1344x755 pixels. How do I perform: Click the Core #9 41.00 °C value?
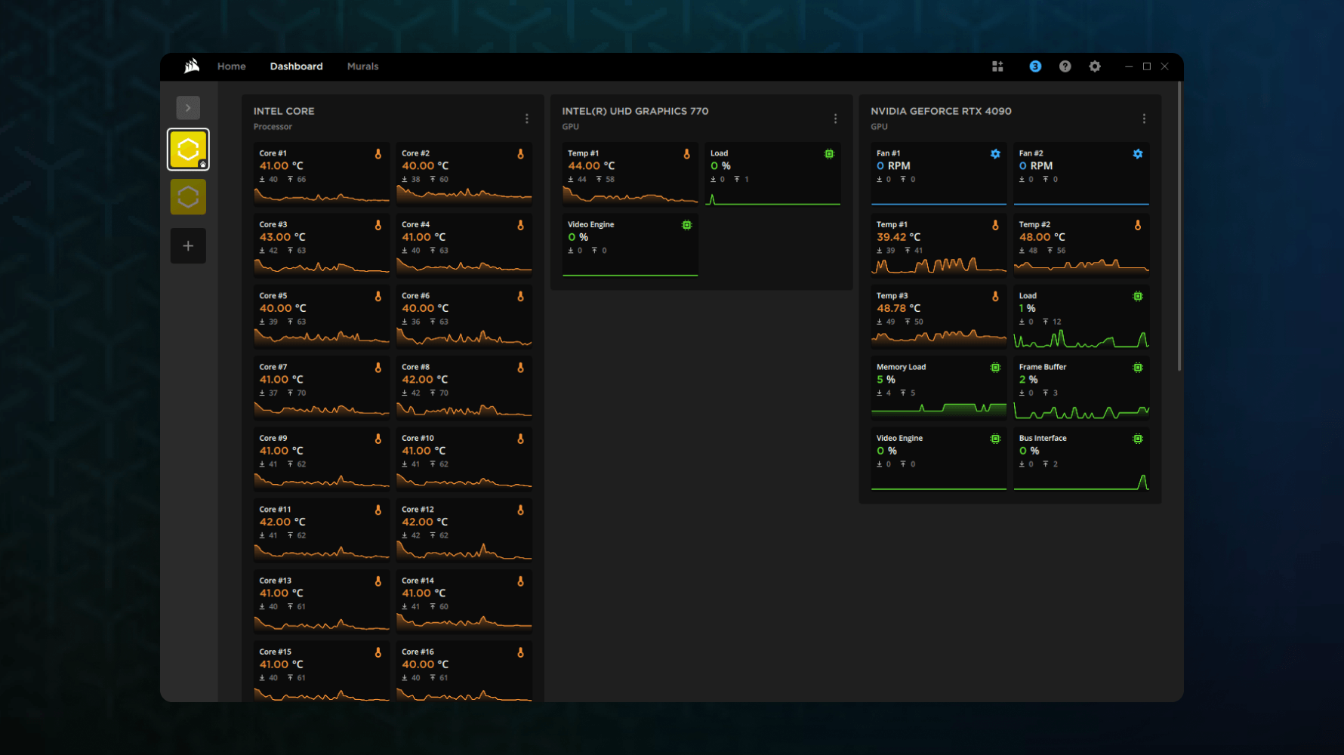pos(282,451)
